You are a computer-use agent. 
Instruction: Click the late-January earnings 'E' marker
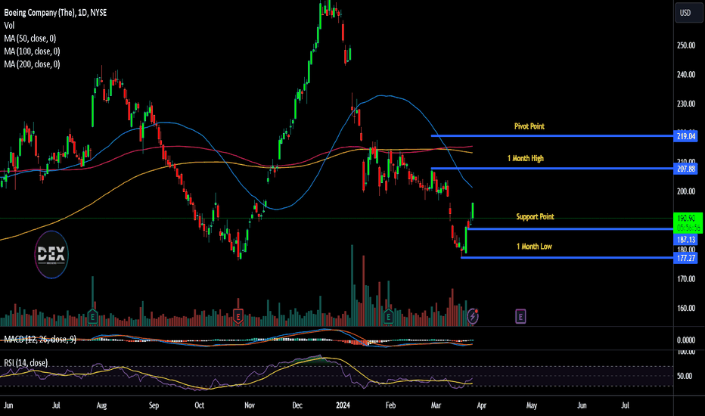click(388, 317)
